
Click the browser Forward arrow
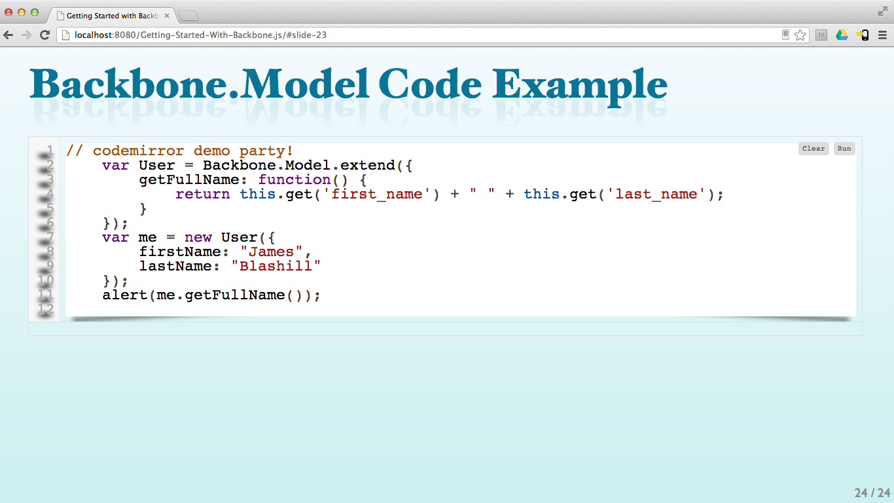27,35
